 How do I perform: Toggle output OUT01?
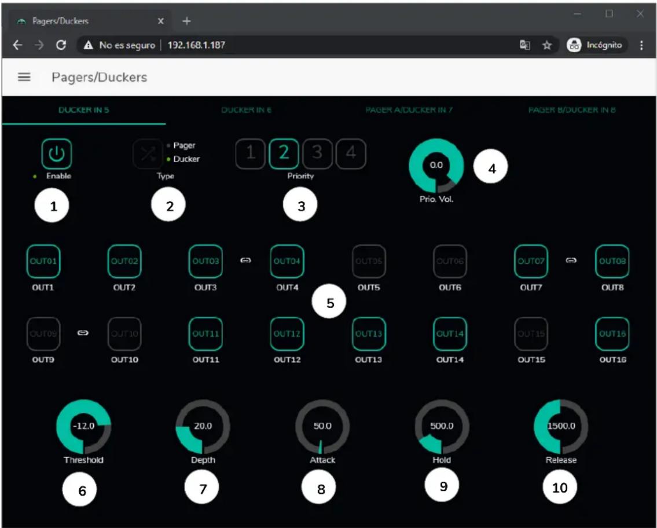pyautogui.click(x=43, y=262)
